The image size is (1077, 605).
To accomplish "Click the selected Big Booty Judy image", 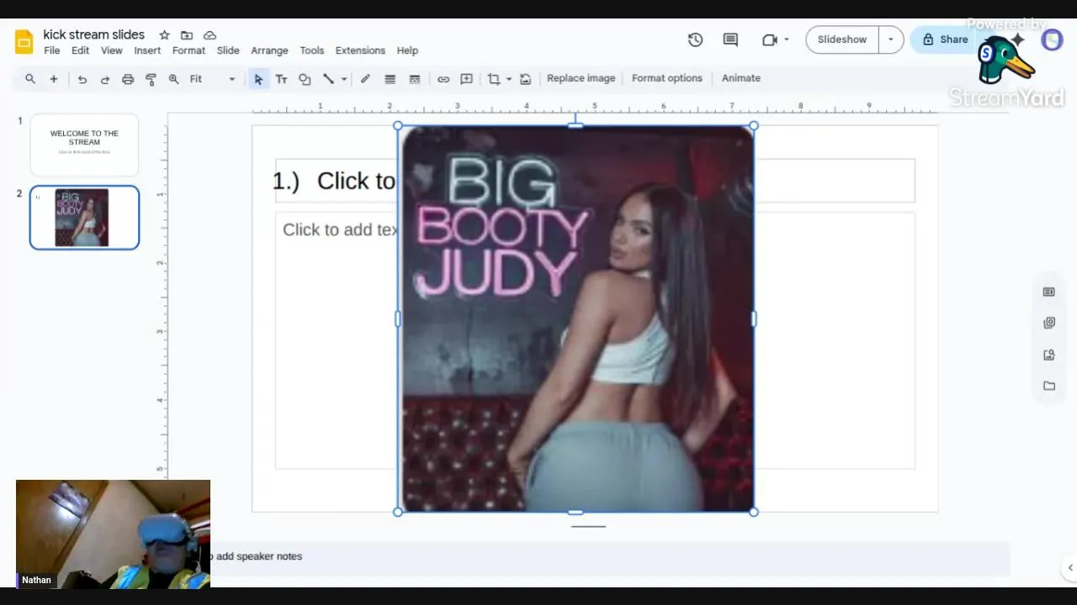I will (x=576, y=319).
